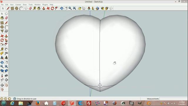
Task: Activate the Orbit tool in the top toolbar
Action: pos(61,8)
